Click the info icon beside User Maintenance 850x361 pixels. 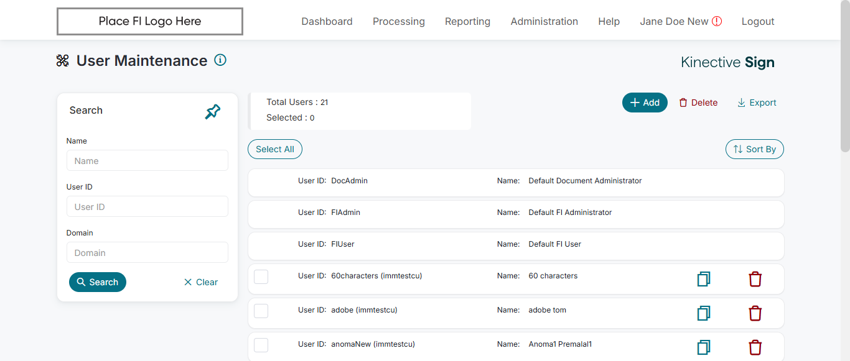tap(220, 60)
